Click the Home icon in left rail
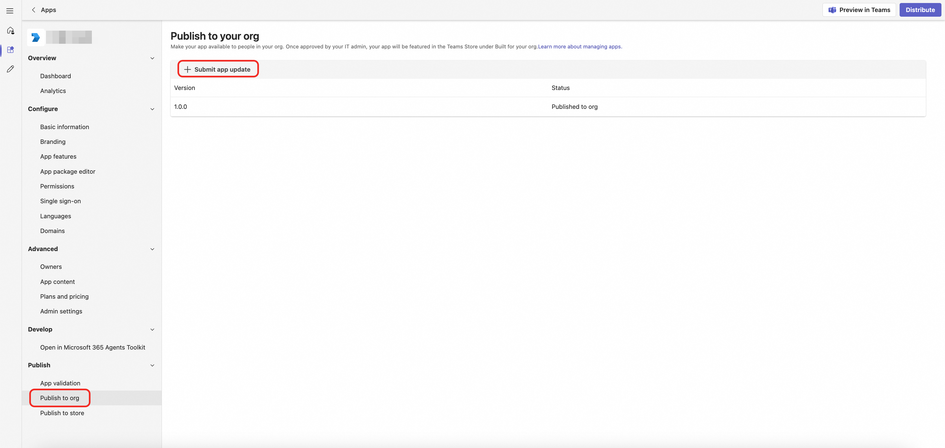945x448 pixels. (10, 30)
